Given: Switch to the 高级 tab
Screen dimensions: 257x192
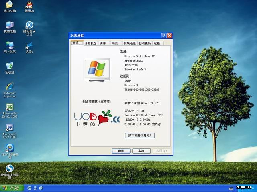Looking at the screenshot, I should [x=116, y=43].
